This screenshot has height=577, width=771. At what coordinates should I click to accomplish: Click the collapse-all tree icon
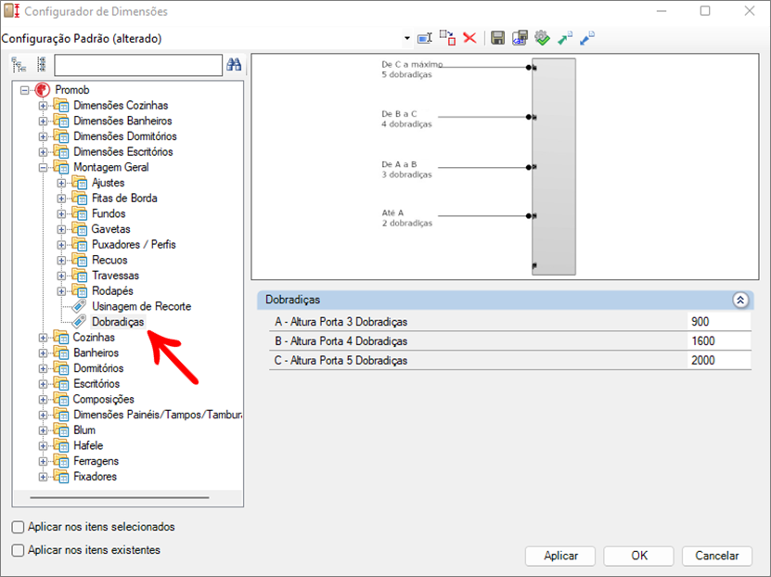(42, 64)
